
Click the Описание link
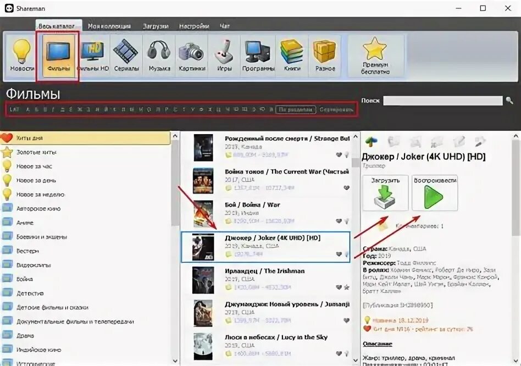(378, 344)
